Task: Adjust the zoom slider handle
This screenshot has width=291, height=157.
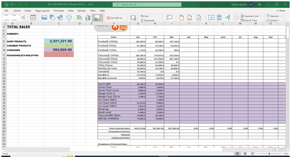Action: pyautogui.click(x=269, y=154)
